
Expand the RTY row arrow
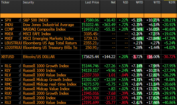point(2,98)
